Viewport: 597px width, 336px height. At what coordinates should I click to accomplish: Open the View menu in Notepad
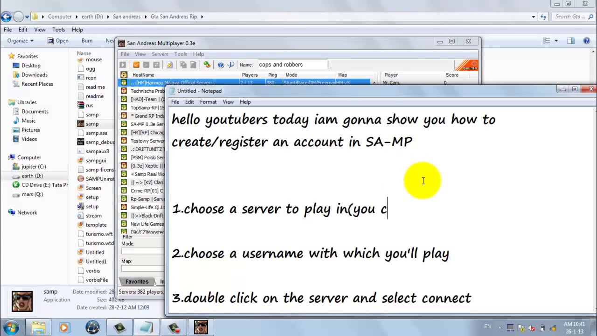(x=228, y=102)
